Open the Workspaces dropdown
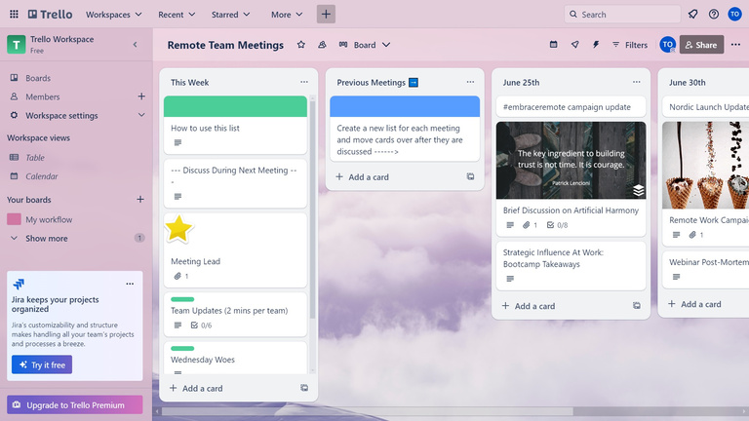The width and height of the screenshot is (749, 421). [x=113, y=15]
